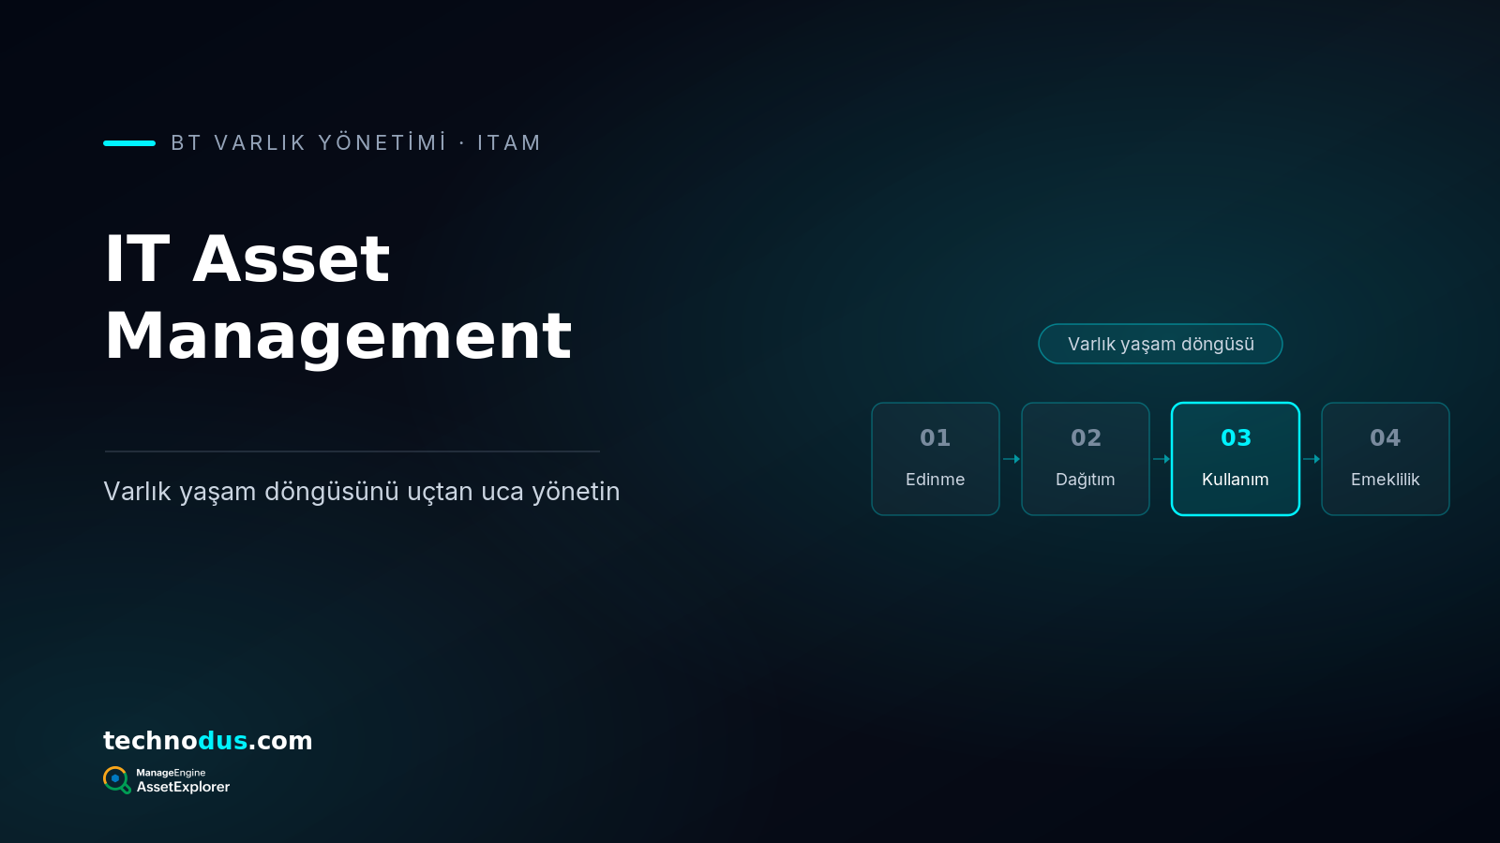The image size is (1500, 843).
Task: Select the highlighted 03 Kullanım step card
Action: click(1236, 459)
